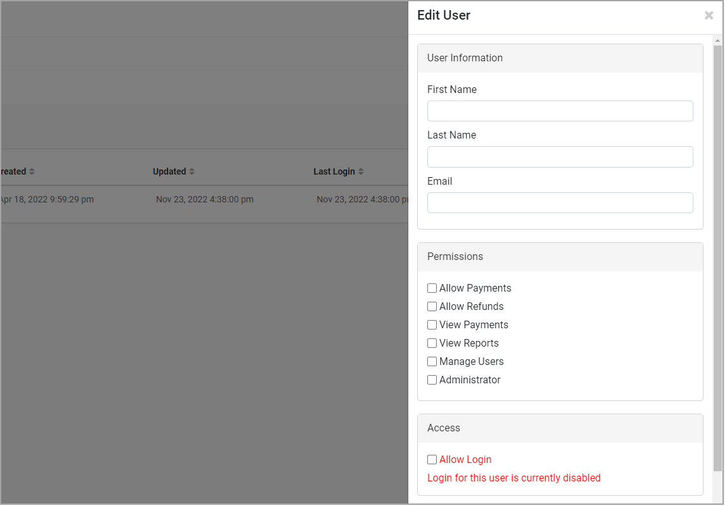Image resolution: width=725 pixels, height=506 pixels.
Task: Check the View Payments permission
Action: pyautogui.click(x=432, y=324)
